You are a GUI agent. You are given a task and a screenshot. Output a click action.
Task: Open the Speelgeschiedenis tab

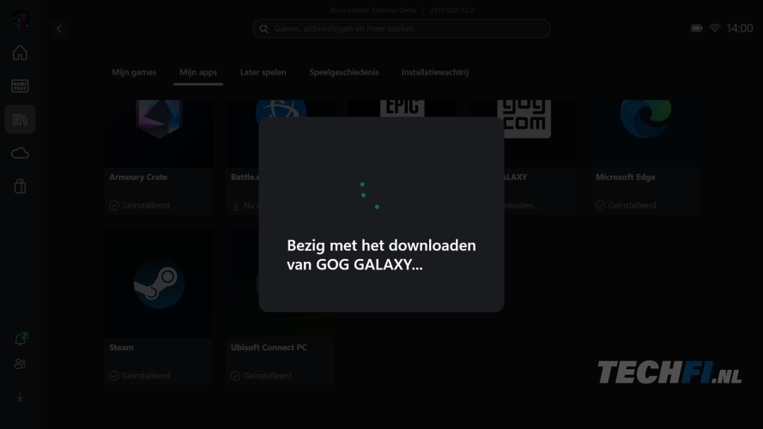click(x=343, y=72)
